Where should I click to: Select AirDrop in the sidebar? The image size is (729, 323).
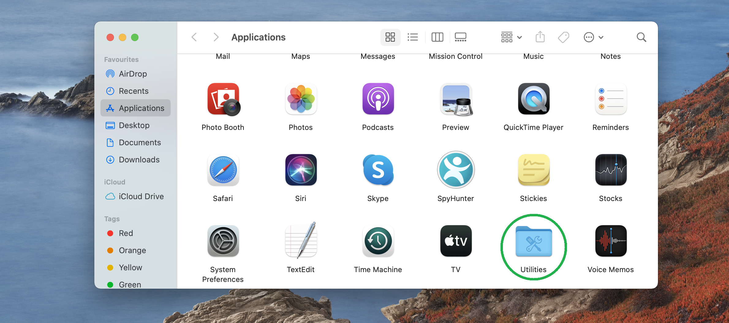[135, 74]
